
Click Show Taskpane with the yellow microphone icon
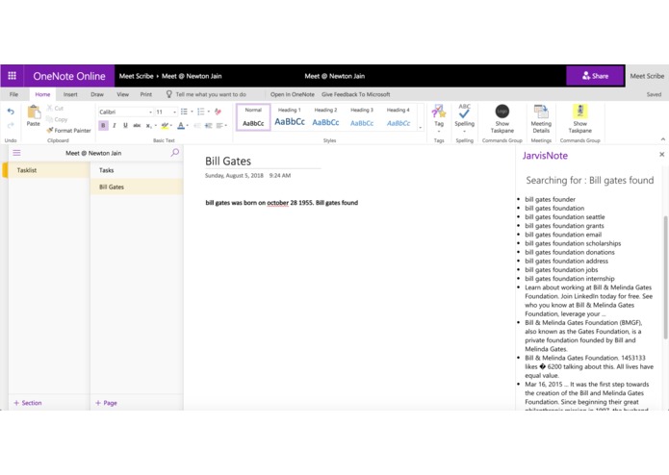[579, 119]
